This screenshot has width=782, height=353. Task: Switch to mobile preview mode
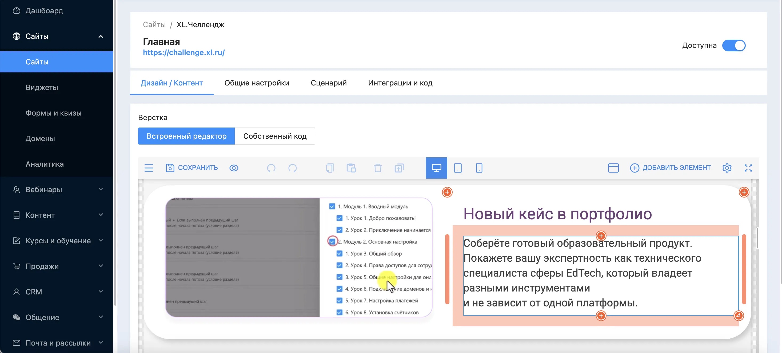tap(479, 167)
